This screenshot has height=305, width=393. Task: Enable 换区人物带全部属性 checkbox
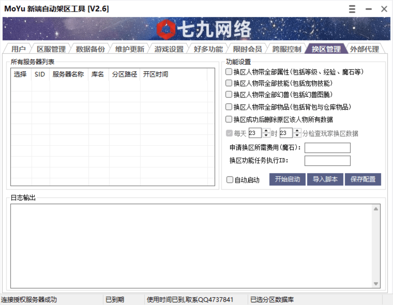point(228,71)
